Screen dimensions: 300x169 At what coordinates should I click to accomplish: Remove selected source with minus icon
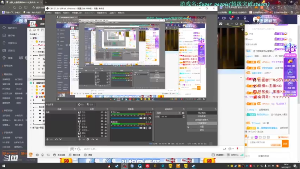(84, 139)
